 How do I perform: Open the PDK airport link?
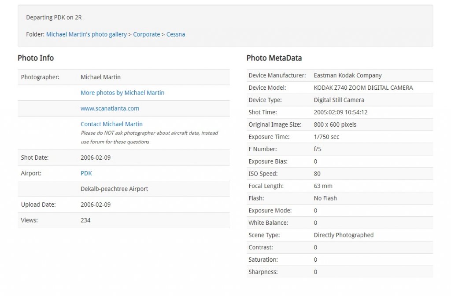[x=86, y=173]
